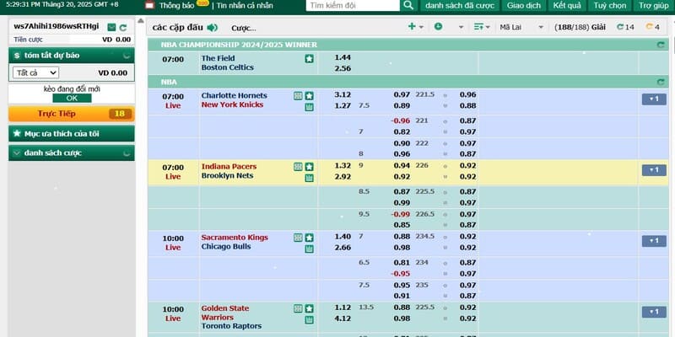Favorite the Indiana Pacers vs Nets match

tap(309, 167)
